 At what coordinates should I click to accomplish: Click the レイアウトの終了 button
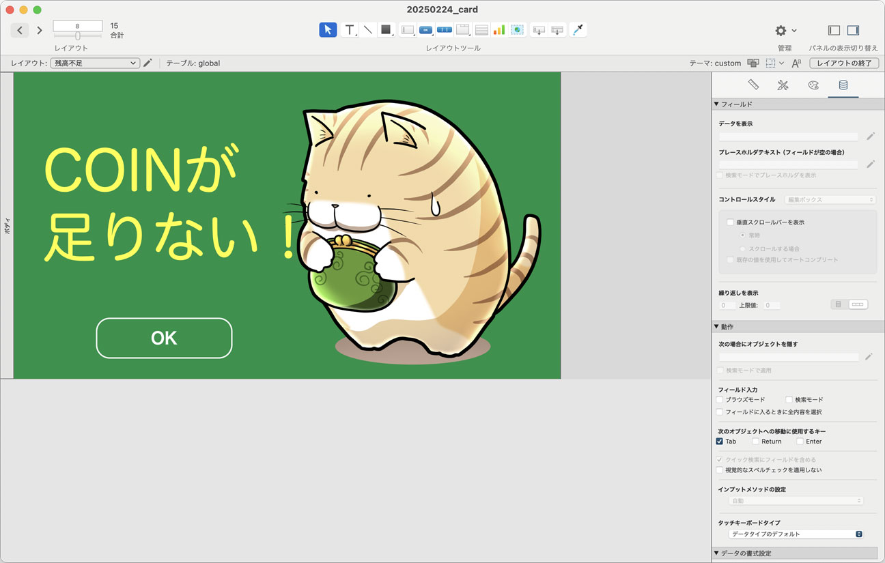(x=844, y=63)
